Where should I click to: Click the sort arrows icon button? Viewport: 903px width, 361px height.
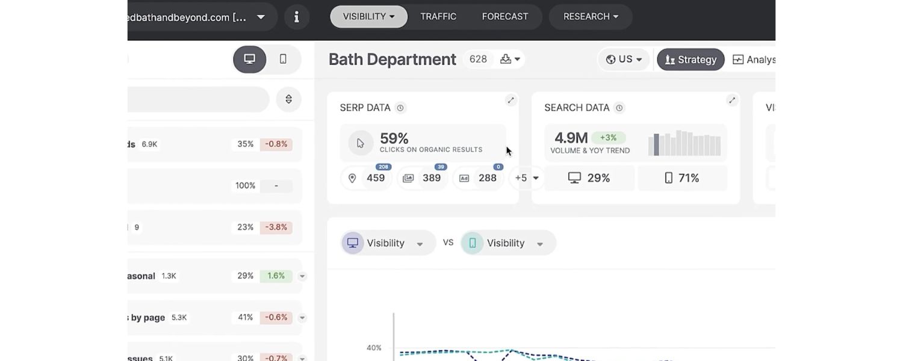tap(288, 99)
